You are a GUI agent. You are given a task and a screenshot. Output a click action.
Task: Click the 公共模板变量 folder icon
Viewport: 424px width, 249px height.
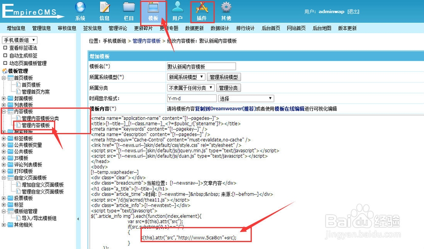click(x=11, y=145)
